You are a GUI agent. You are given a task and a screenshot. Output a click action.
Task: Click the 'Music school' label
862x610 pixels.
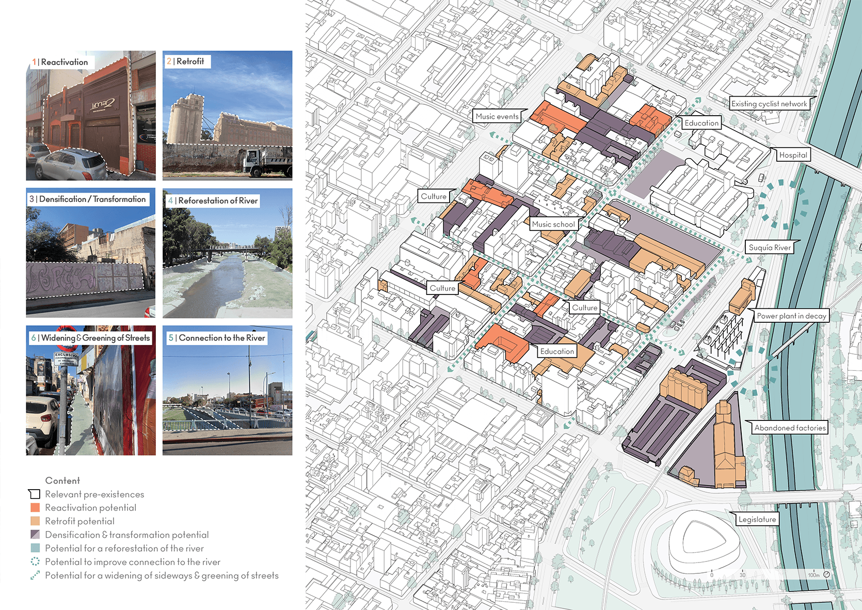[553, 224]
